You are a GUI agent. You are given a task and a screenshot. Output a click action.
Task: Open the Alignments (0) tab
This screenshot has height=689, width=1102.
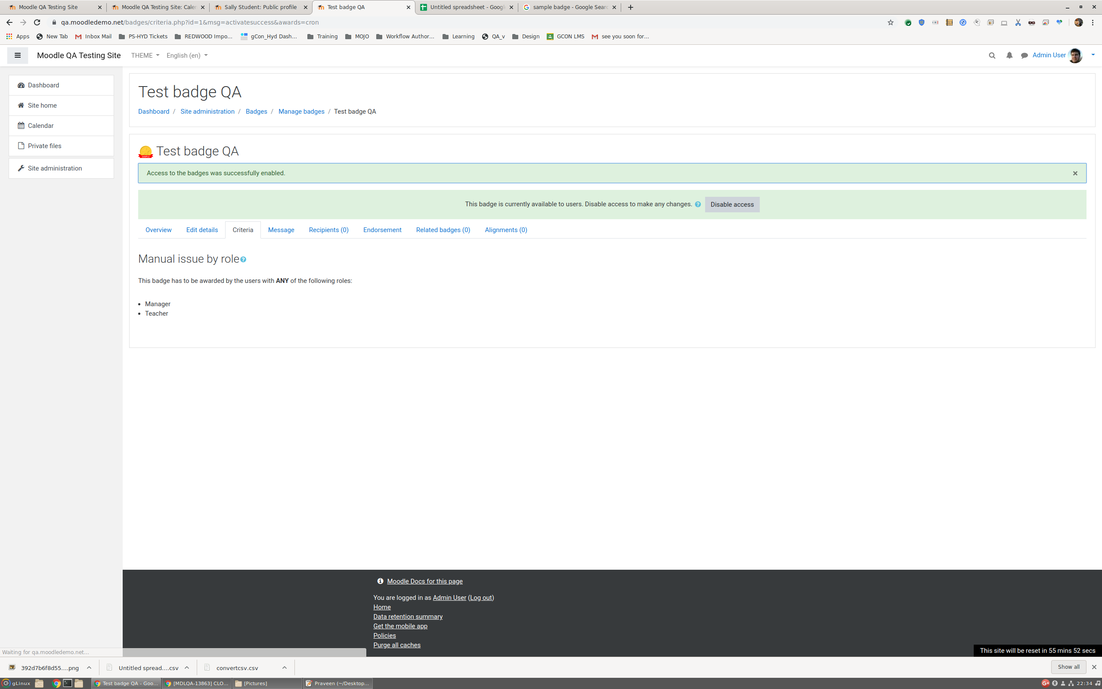coord(505,230)
